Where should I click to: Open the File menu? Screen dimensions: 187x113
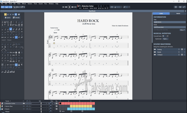[x=2, y=4]
